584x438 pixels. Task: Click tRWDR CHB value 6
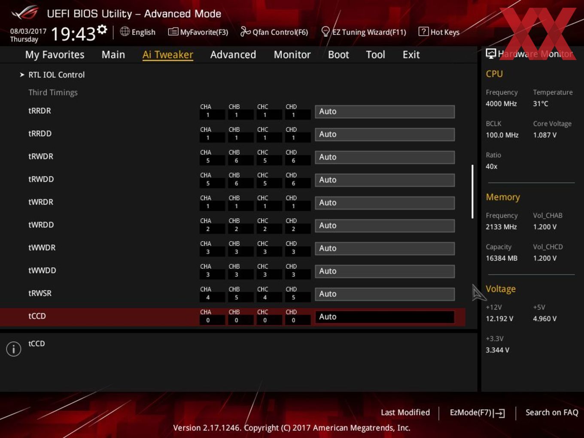click(237, 161)
